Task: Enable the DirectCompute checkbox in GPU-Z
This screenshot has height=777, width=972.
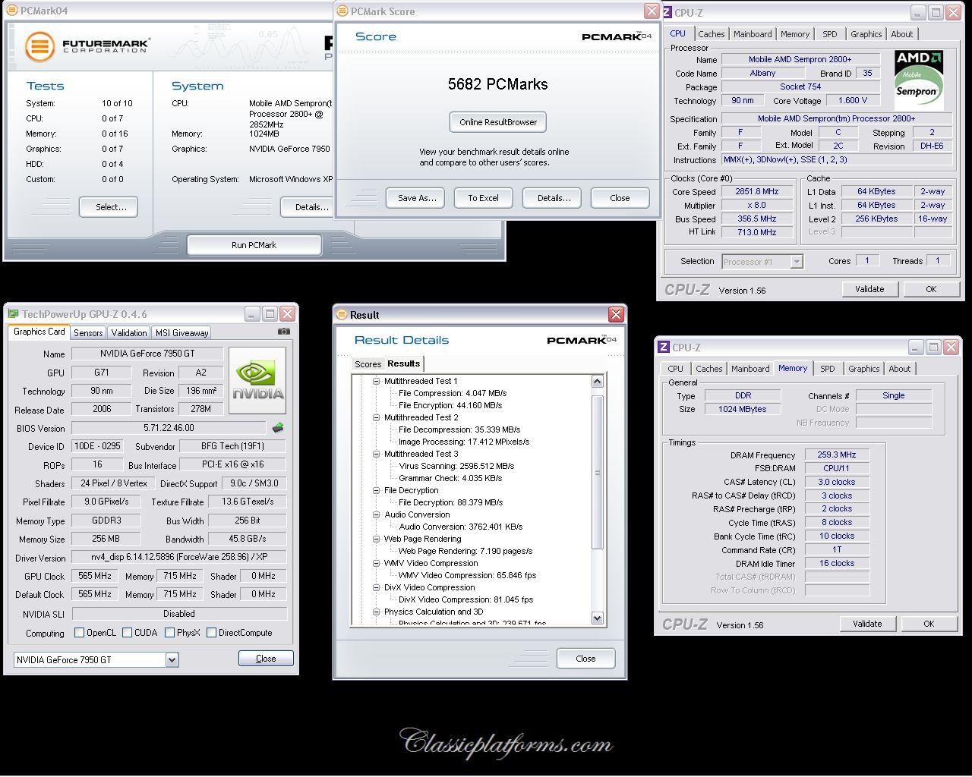Action: coord(211,632)
